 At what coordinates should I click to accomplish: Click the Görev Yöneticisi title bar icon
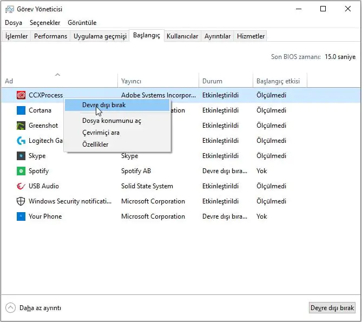point(9,9)
